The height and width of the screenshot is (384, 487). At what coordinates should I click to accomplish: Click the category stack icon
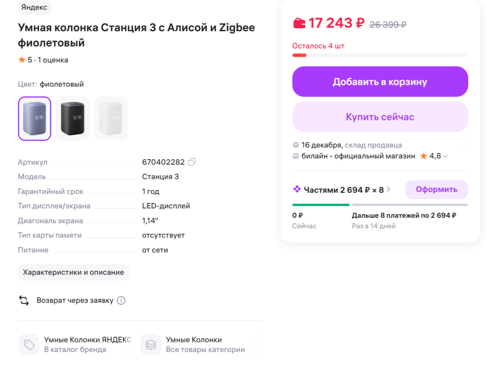point(151,345)
